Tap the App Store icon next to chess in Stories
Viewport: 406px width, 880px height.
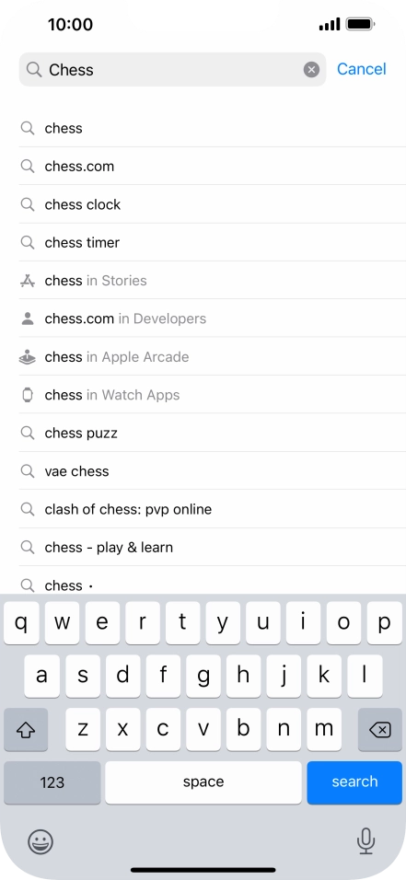pos(28,281)
